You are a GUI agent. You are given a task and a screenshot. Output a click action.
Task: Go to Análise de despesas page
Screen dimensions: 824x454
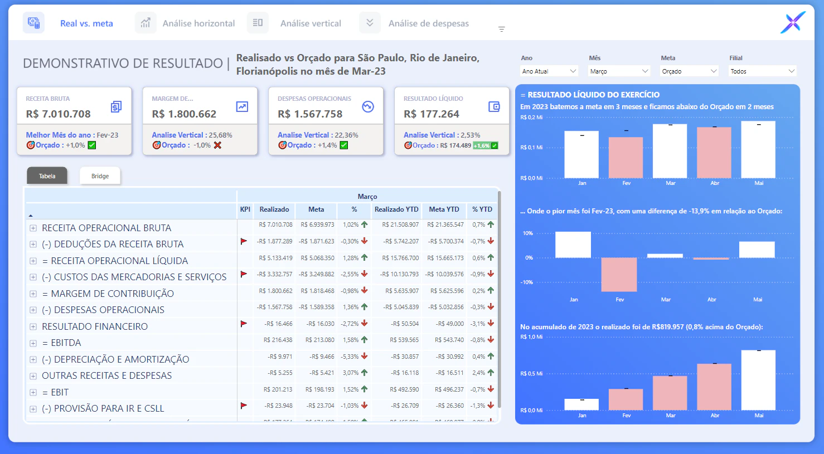428,23
